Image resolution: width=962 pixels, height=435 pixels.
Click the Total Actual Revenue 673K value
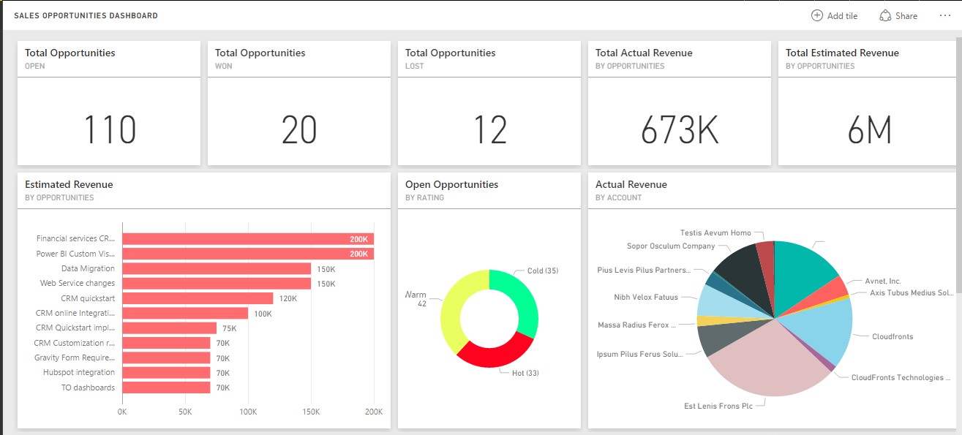tap(680, 130)
